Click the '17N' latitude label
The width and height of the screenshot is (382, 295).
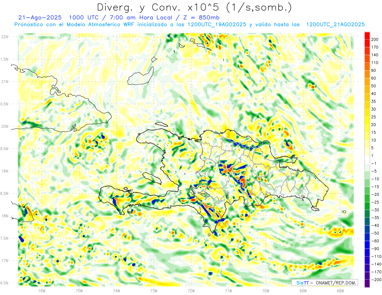tap(5, 261)
